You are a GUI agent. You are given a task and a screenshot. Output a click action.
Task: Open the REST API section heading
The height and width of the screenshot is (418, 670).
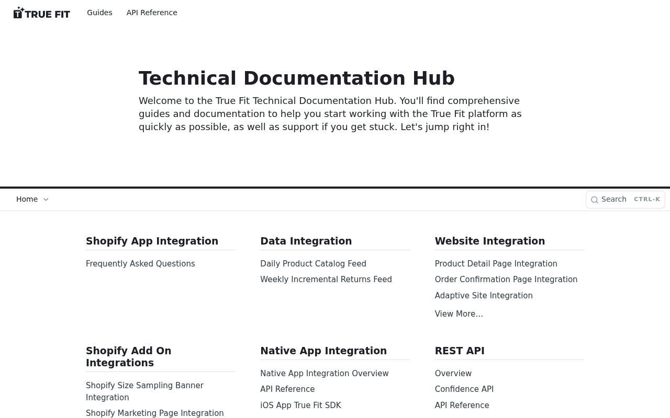point(460,351)
